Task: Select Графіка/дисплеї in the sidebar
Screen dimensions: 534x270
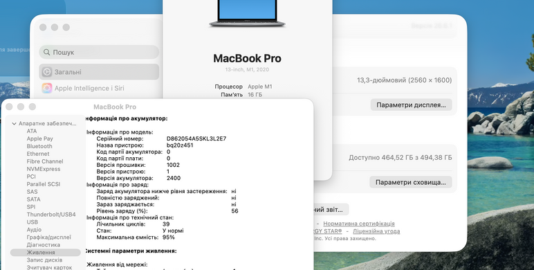Action: (x=49, y=237)
